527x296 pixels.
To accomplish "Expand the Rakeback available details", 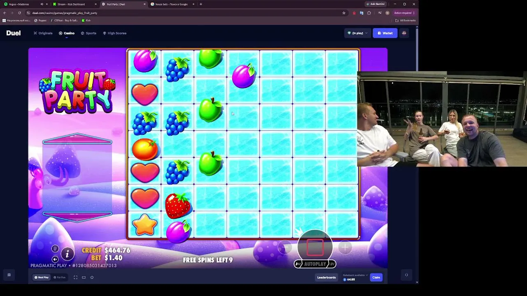I will click(x=354, y=275).
